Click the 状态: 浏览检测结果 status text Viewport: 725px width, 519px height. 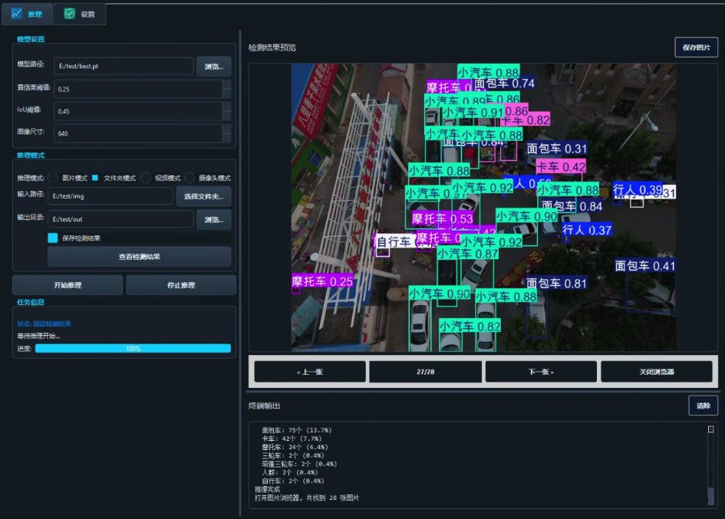(44, 324)
